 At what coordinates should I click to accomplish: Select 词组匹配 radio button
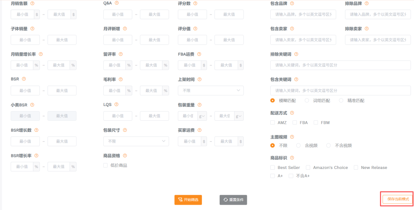point(307,100)
